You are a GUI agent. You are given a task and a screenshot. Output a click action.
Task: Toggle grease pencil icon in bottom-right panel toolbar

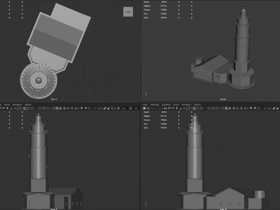tap(188, 108)
